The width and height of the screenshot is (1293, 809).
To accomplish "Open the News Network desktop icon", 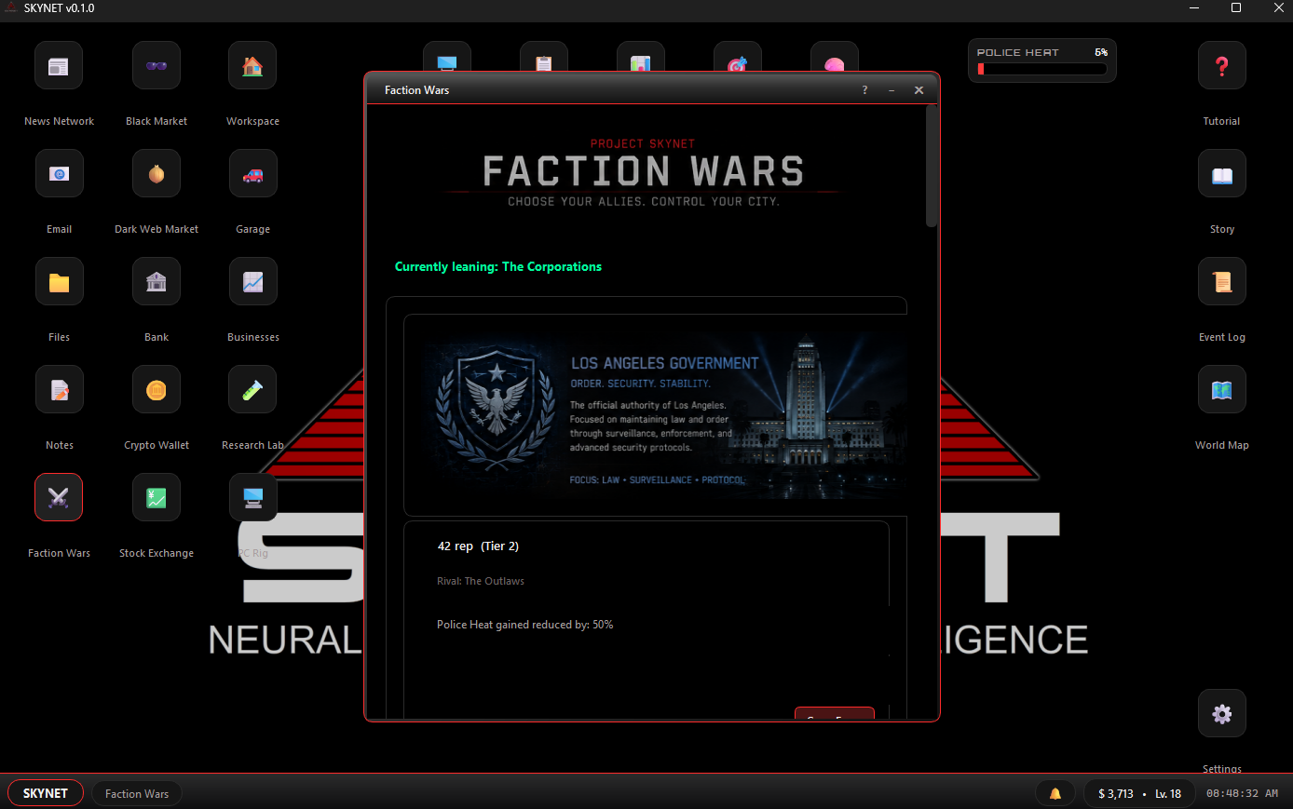I will click(x=59, y=66).
